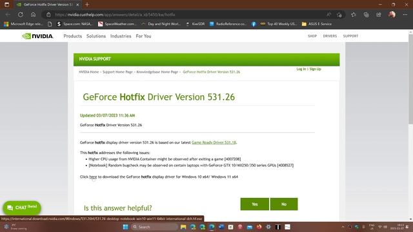The width and height of the screenshot is (413, 232).
Task: Click the Log In link
Action: click(x=301, y=69)
